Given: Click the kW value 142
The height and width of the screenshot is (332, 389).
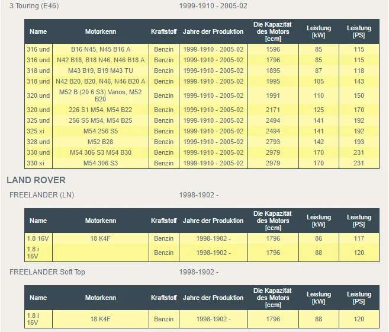Looking at the screenshot, I should (x=319, y=142).
